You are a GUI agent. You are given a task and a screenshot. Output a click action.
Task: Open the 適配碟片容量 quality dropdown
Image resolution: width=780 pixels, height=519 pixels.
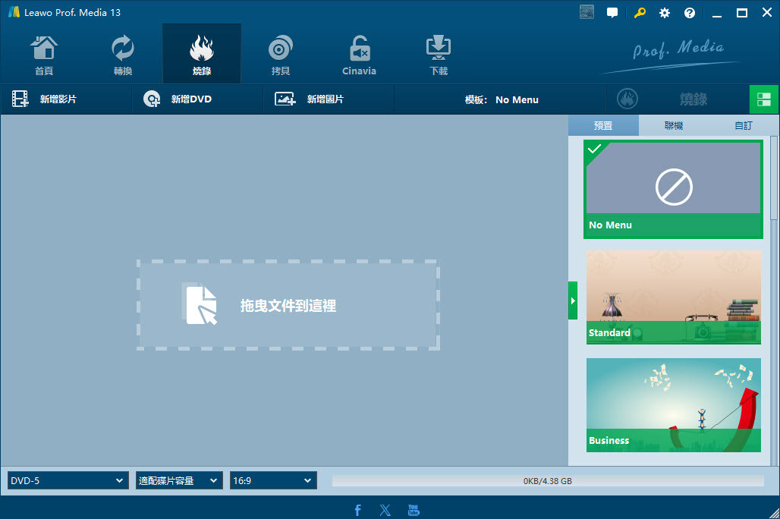179,480
